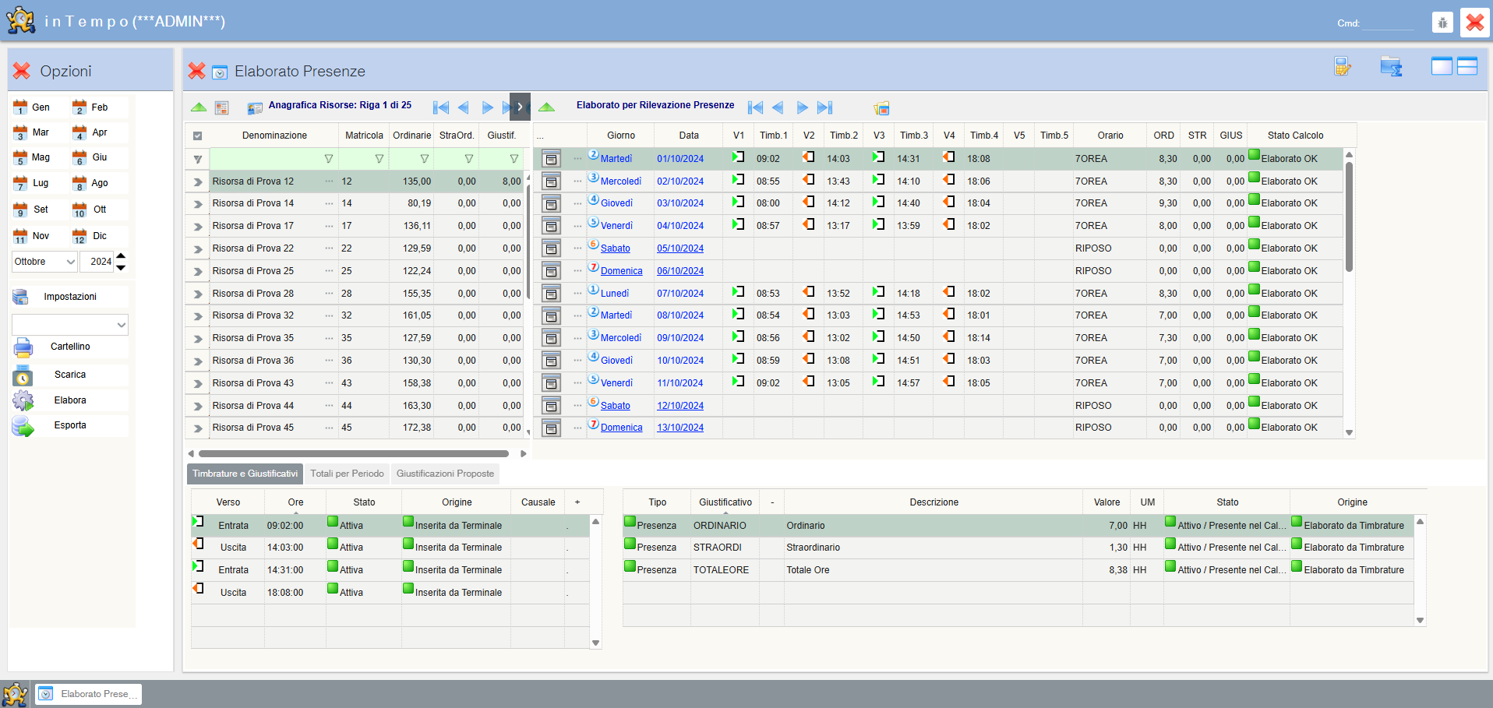The height and width of the screenshot is (708, 1493).
Task: Click the Elabora gears icon
Action: [x=23, y=400]
